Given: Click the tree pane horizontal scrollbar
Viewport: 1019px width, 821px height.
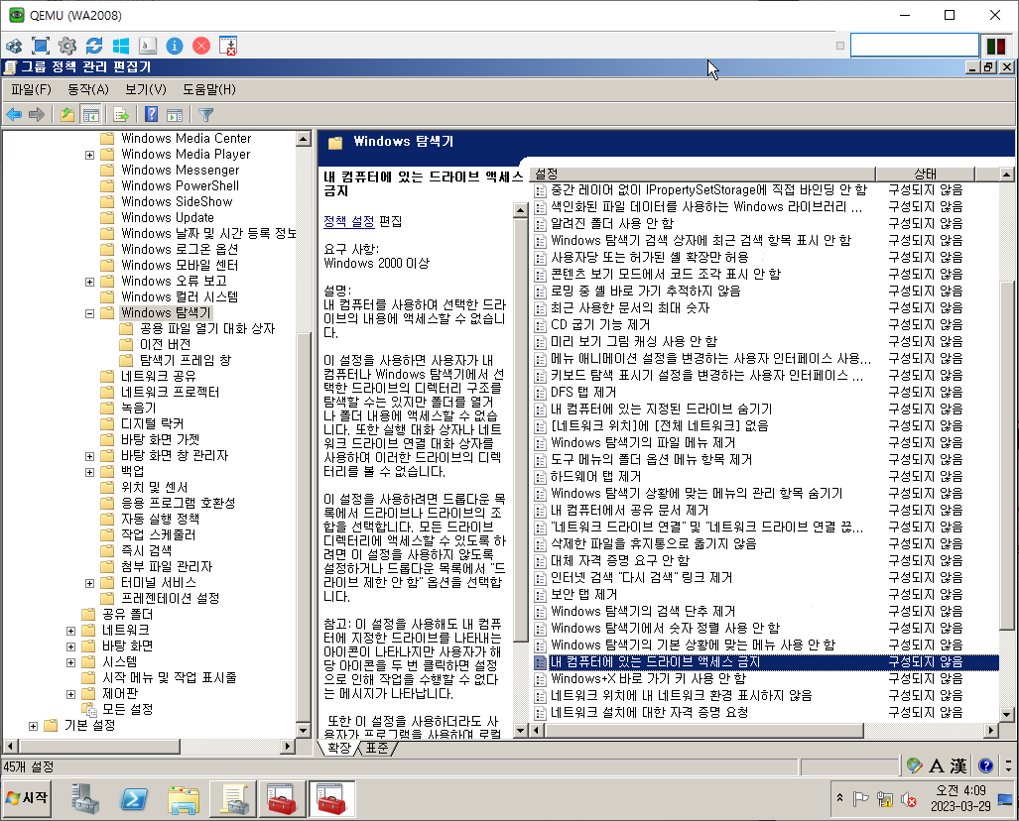Looking at the screenshot, I should click(x=98, y=747).
